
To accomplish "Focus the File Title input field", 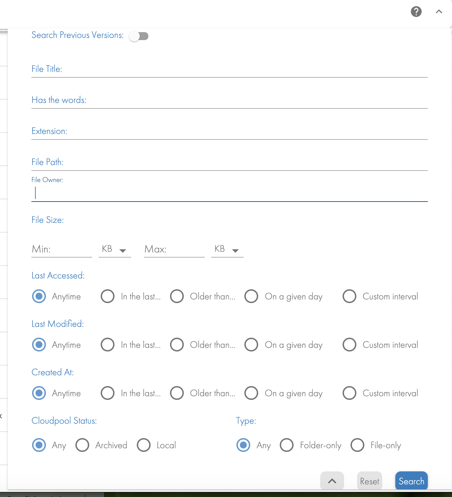I will tap(230, 69).
